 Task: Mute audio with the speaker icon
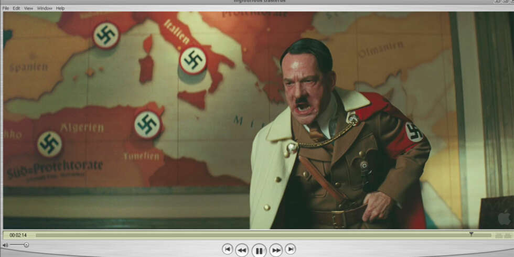[5, 245]
